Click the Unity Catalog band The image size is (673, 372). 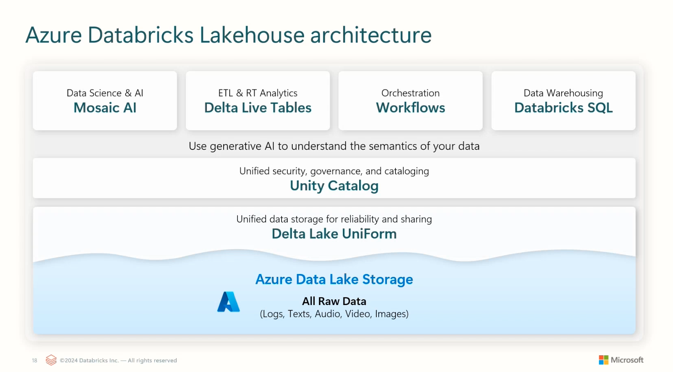334,178
